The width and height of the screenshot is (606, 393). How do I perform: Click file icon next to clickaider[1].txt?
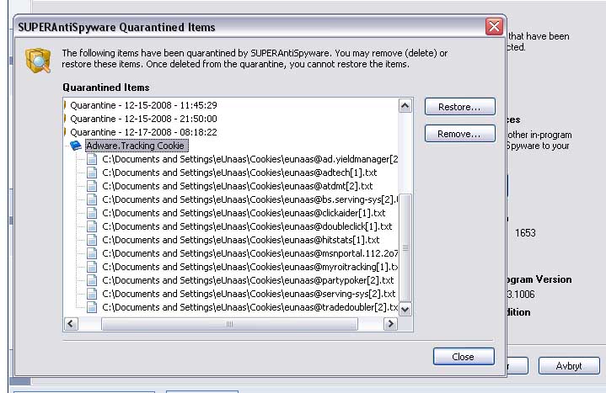click(92, 213)
